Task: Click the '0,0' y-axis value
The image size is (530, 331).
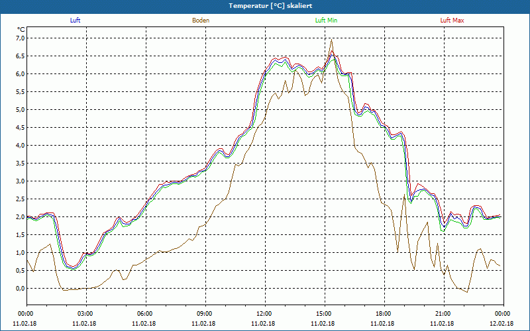Action: [21, 289]
